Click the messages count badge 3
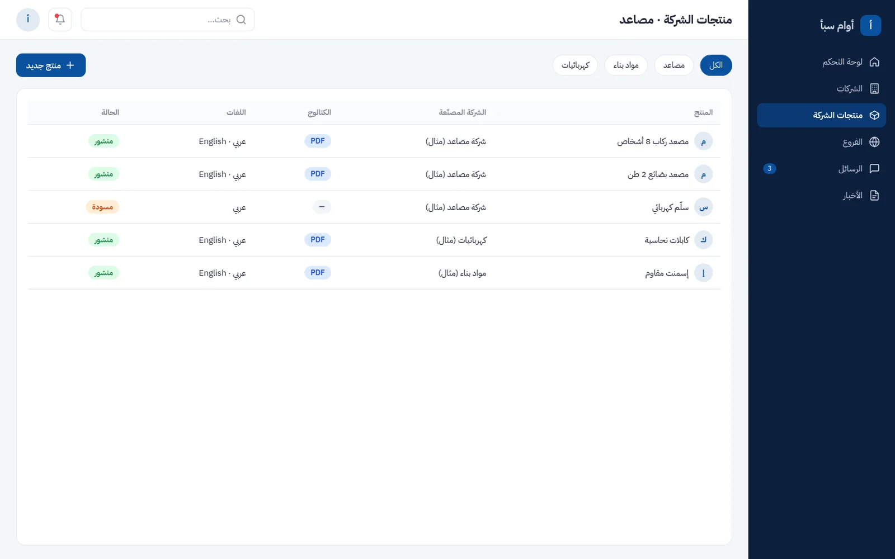The width and height of the screenshot is (895, 559). pos(770,169)
